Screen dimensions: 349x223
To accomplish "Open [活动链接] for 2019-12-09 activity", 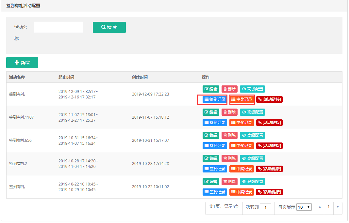I will (269, 99).
